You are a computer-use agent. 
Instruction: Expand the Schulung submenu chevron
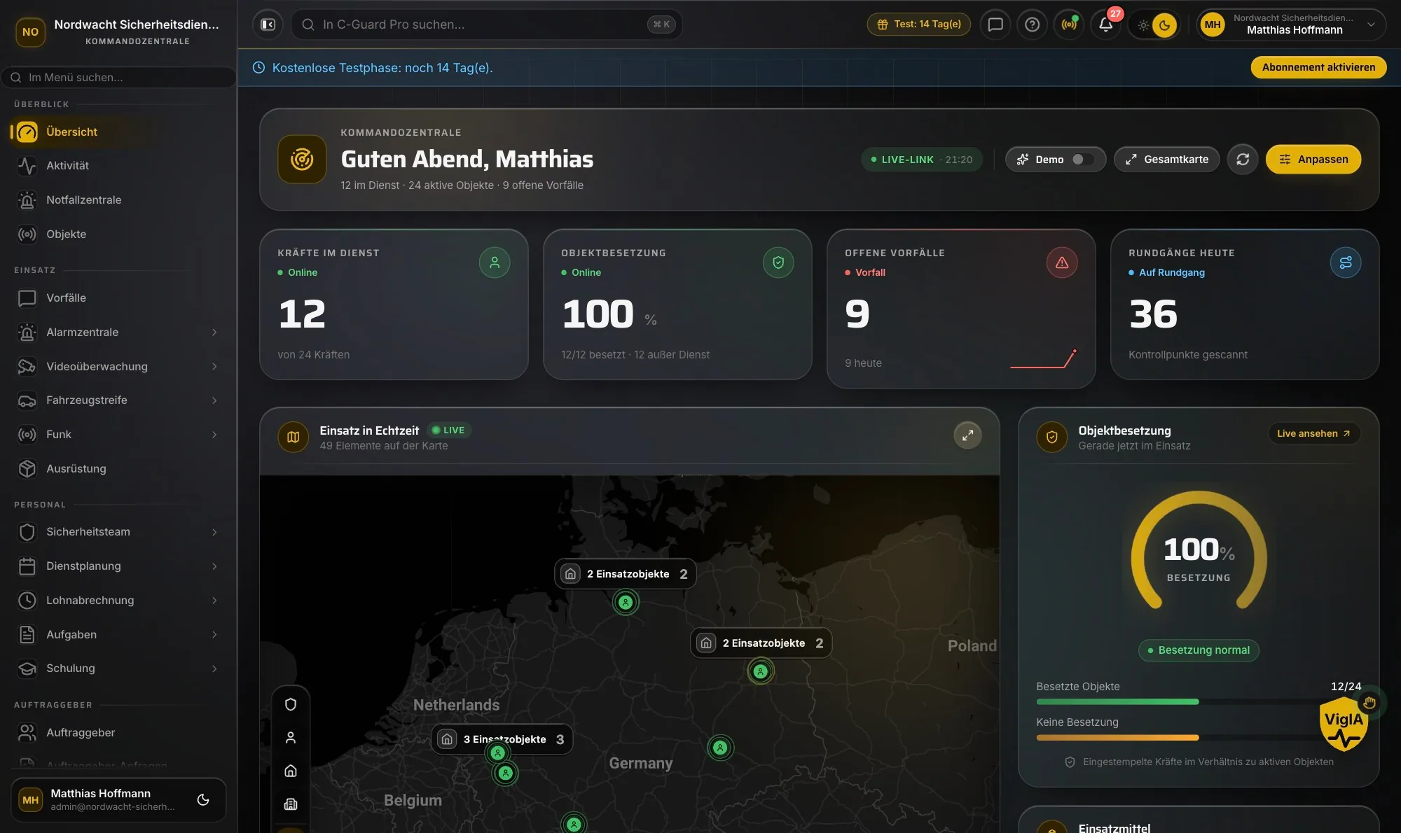coord(214,668)
